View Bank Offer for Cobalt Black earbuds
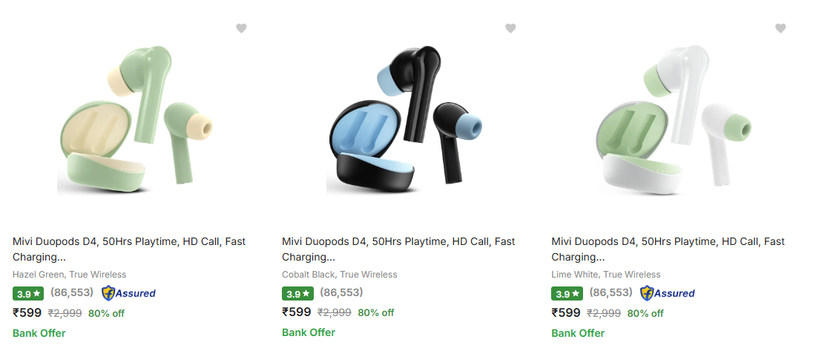 point(309,332)
